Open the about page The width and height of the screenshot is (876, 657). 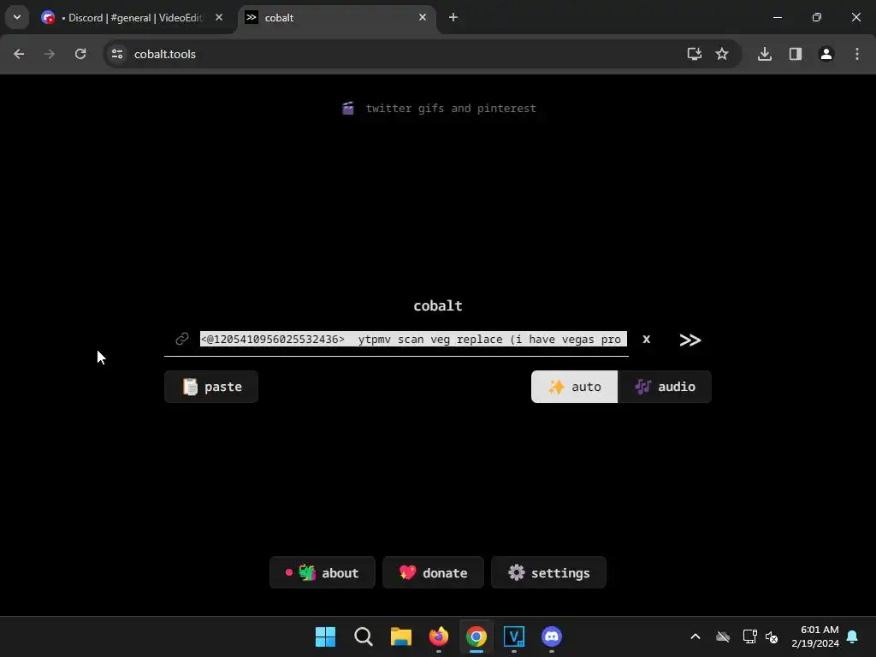pyautogui.click(x=323, y=572)
